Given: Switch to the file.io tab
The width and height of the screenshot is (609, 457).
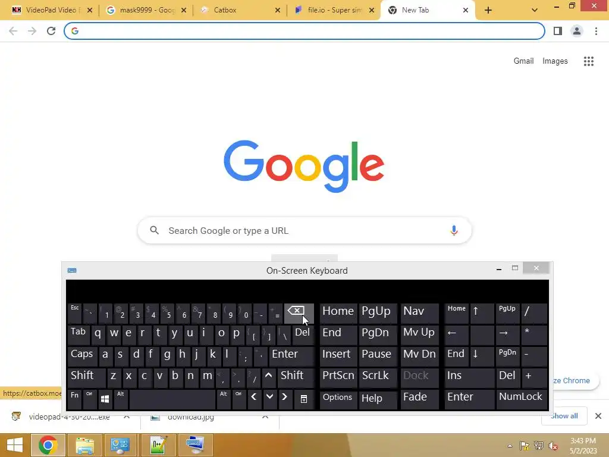Looking at the screenshot, I should pos(334,10).
